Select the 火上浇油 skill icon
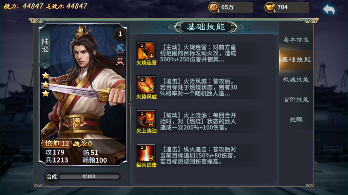Screen dimensions: 348x195 click(146, 119)
